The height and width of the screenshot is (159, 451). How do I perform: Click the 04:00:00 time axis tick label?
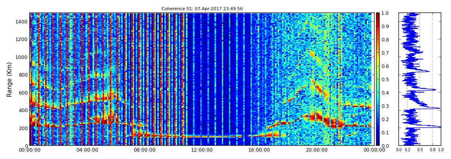click(87, 150)
